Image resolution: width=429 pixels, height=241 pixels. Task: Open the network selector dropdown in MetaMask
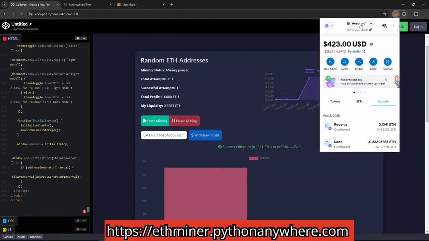coord(329,26)
